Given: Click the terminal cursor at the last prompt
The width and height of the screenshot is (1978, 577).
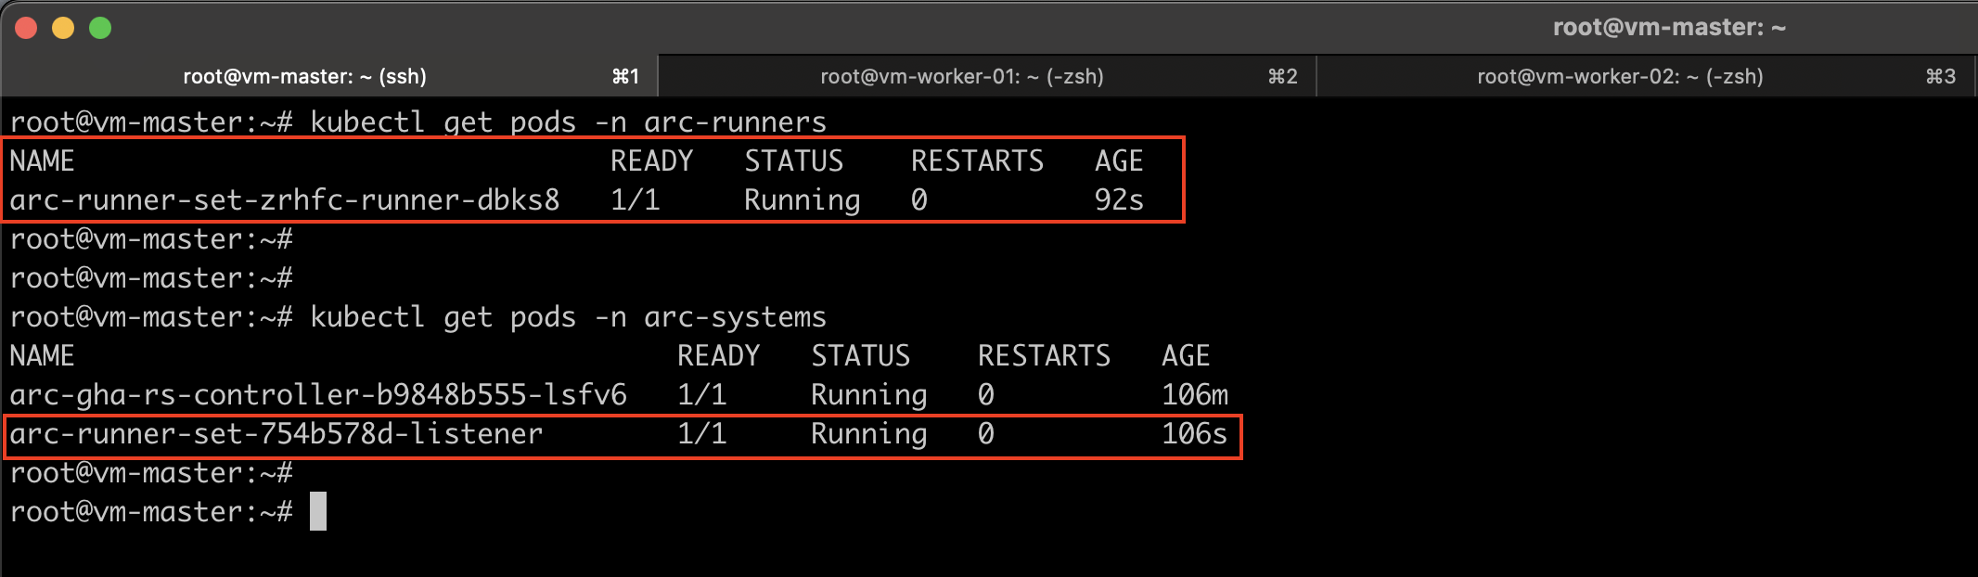Looking at the screenshot, I should [x=318, y=511].
